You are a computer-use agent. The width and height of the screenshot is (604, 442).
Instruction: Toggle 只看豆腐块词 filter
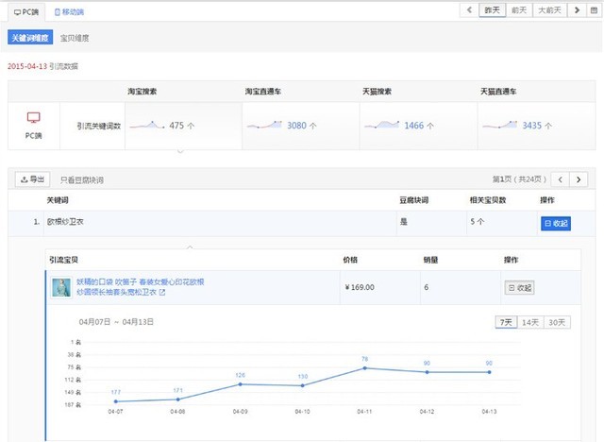[x=82, y=178]
